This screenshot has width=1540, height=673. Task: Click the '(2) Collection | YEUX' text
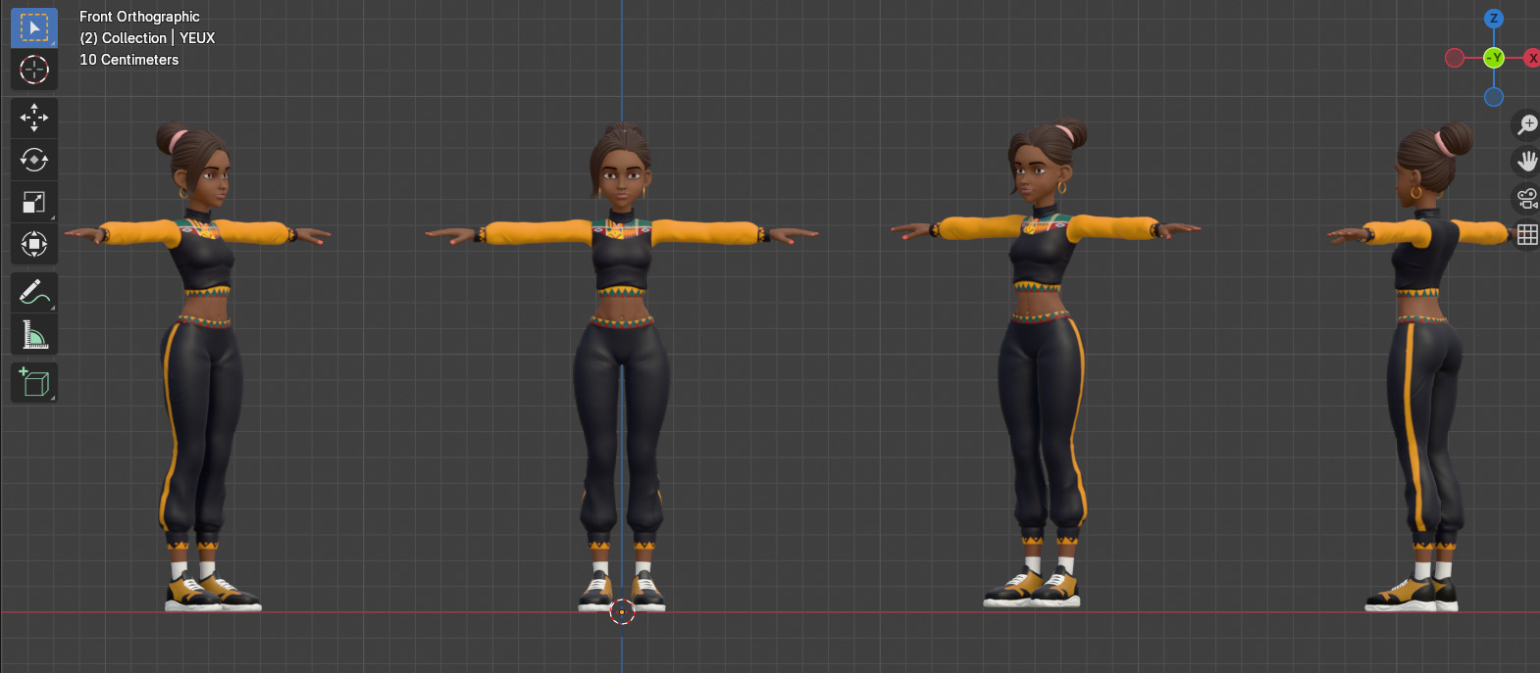click(x=147, y=38)
